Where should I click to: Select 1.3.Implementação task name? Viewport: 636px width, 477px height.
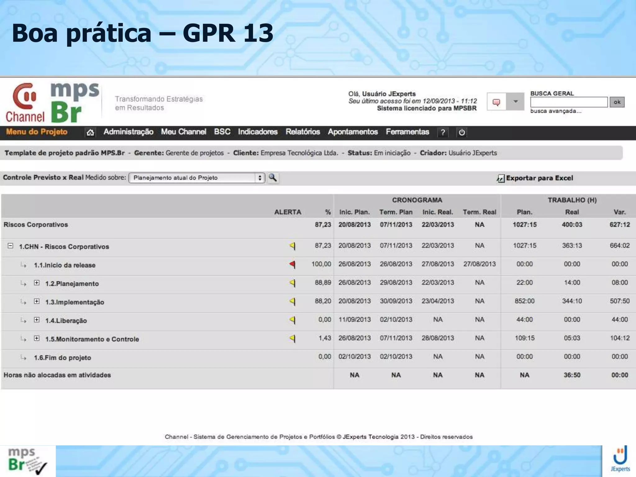[x=75, y=302]
